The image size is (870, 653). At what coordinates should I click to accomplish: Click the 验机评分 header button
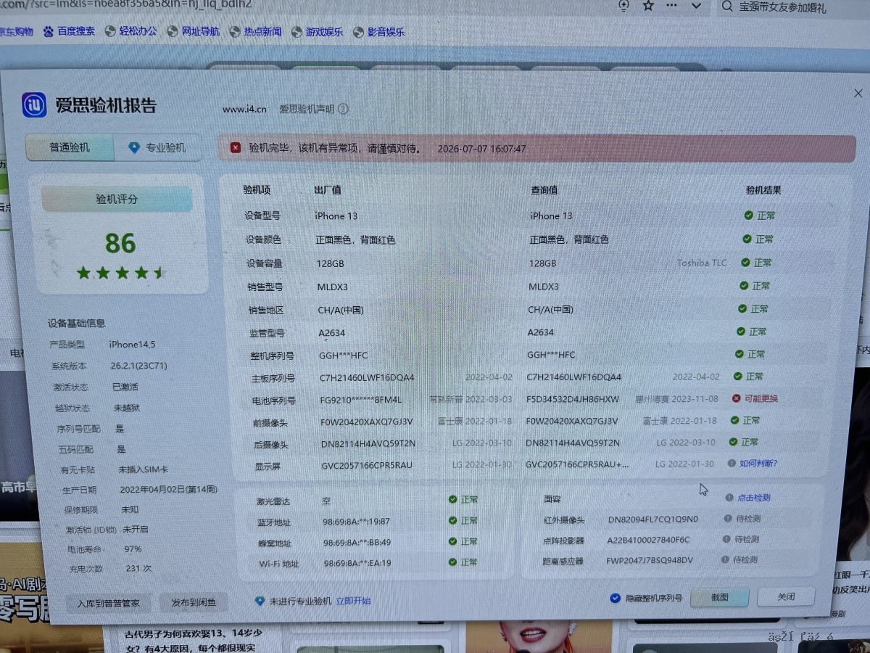tap(117, 200)
